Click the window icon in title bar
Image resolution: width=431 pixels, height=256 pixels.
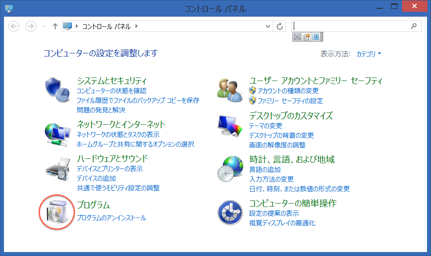[9, 8]
